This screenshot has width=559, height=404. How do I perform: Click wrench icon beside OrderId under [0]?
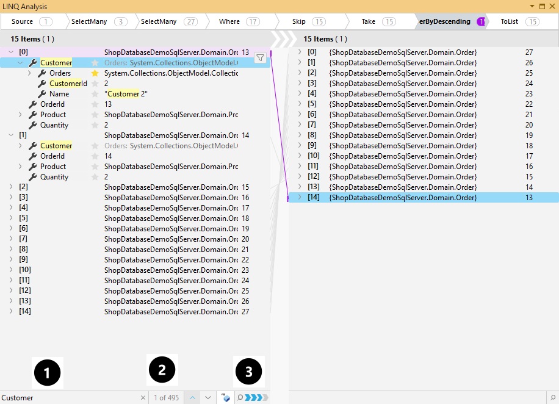coord(33,104)
